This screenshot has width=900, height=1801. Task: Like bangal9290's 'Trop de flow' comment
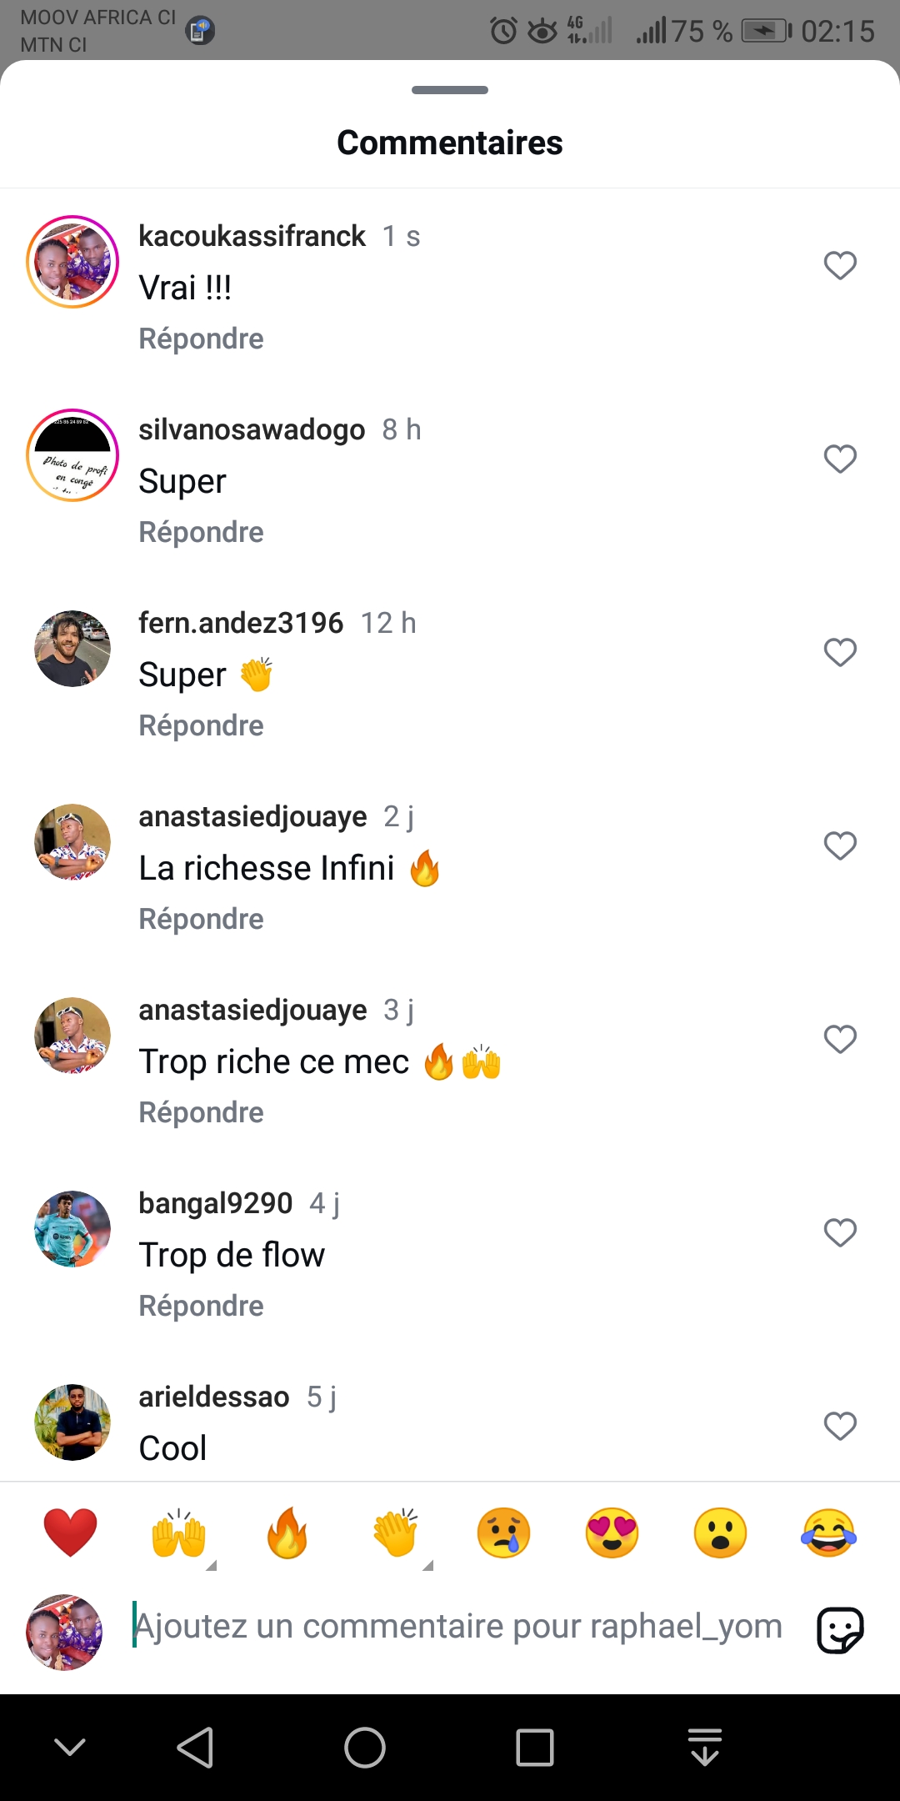pos(840,1233)
